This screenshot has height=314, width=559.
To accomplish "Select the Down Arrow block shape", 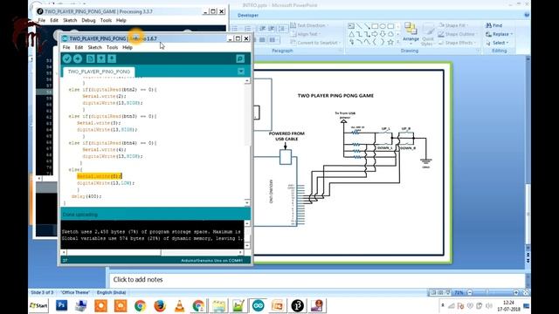I will tap(383, 34).
